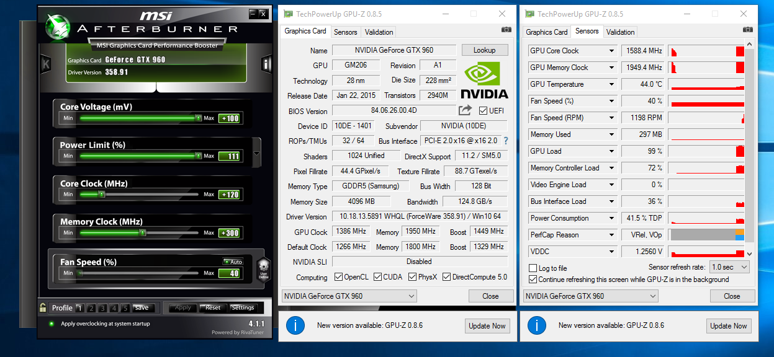Toggle the OpenCL checkbox
The height and width of the screenshot is (357, 774).
[338, 277]
